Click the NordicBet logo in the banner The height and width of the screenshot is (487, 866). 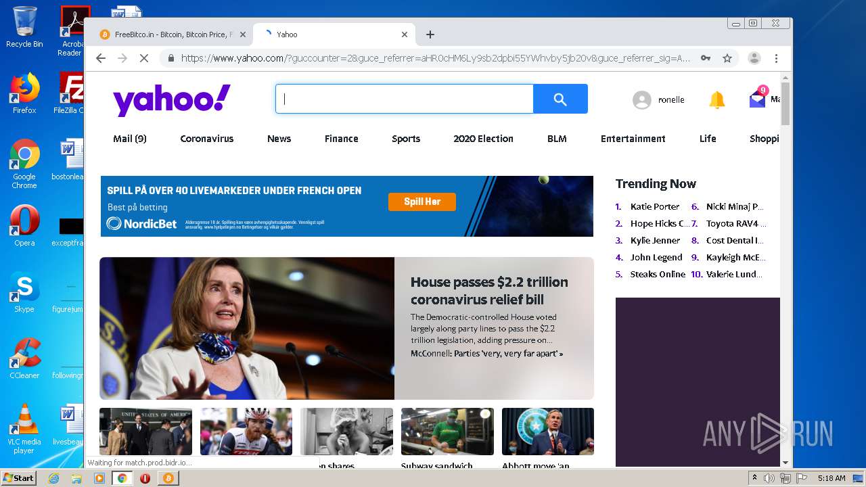point(141,224)
